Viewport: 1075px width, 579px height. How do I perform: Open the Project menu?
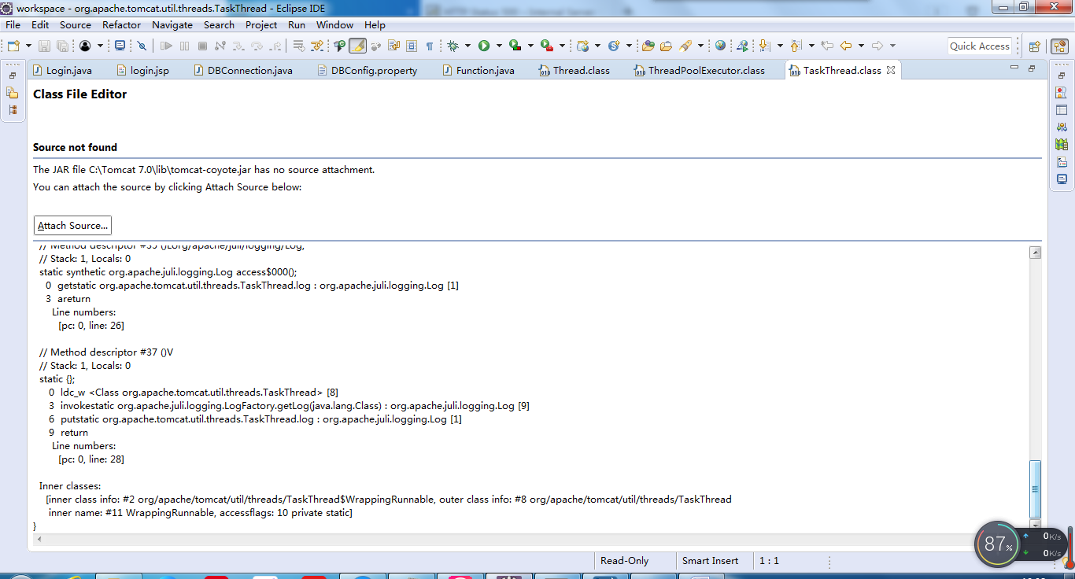click(261, 24)
